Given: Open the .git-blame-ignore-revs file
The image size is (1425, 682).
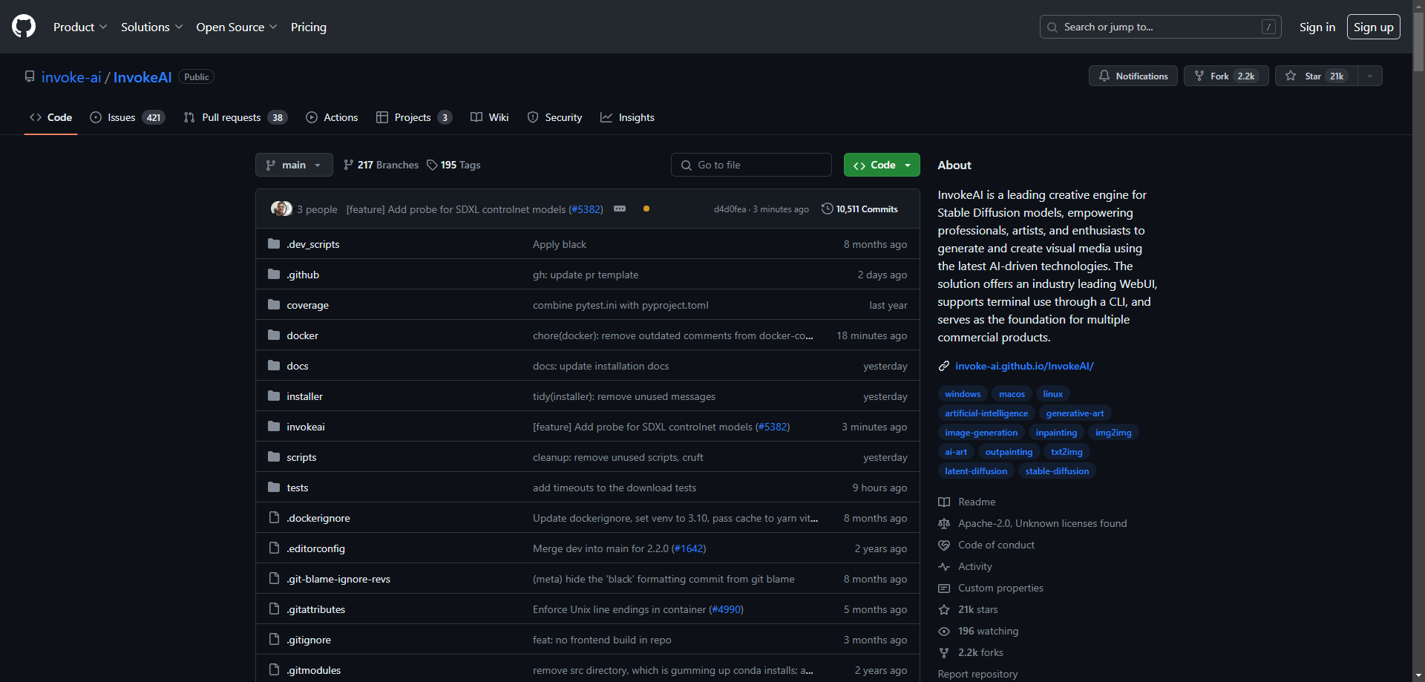Looking at the screenshot, I should tap(338, 579).
